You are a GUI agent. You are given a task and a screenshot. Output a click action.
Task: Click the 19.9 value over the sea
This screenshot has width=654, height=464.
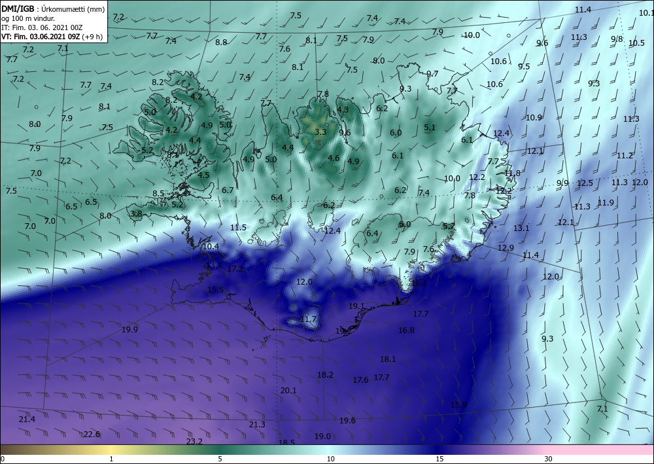[129, 330]
